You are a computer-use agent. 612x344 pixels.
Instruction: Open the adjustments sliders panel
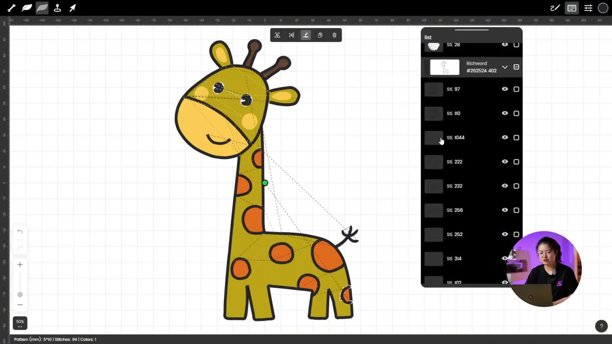coord(588,8)
